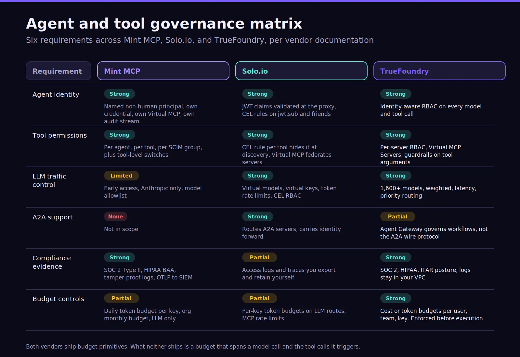This screenshot has width=520, height=357.
Task: Click the text "Routes A2A servers, carries identity forward"
Action: pos(292,233)
